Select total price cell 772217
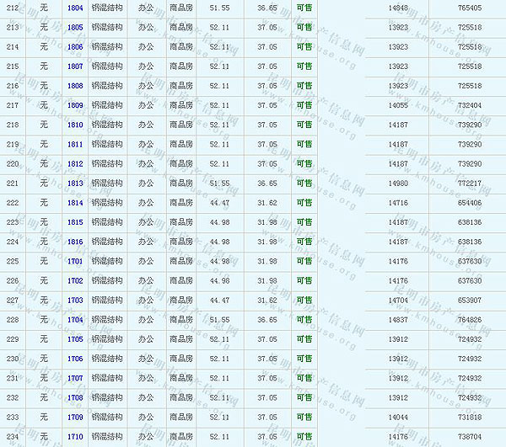This screenshot has height=447, width=506. (x=469, y=183)
